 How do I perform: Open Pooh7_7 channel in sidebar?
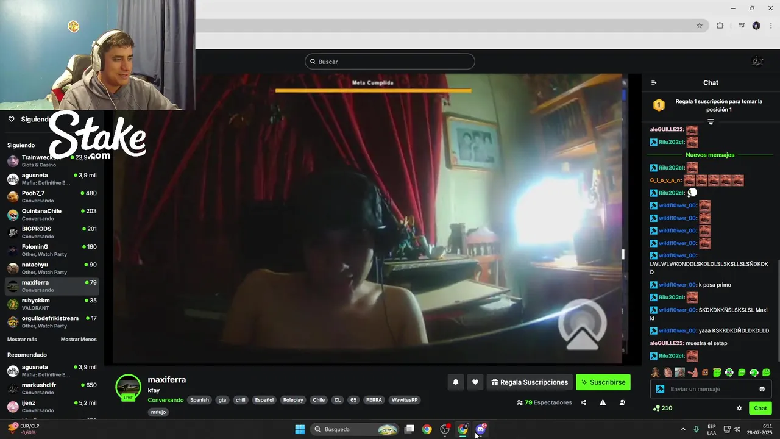(x=52, y=197)
